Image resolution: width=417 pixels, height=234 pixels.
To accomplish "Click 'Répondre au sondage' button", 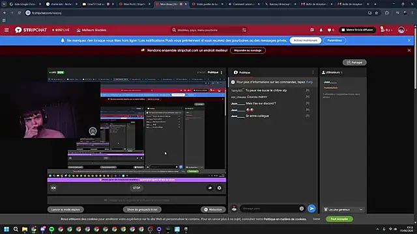I will point(248,51).
